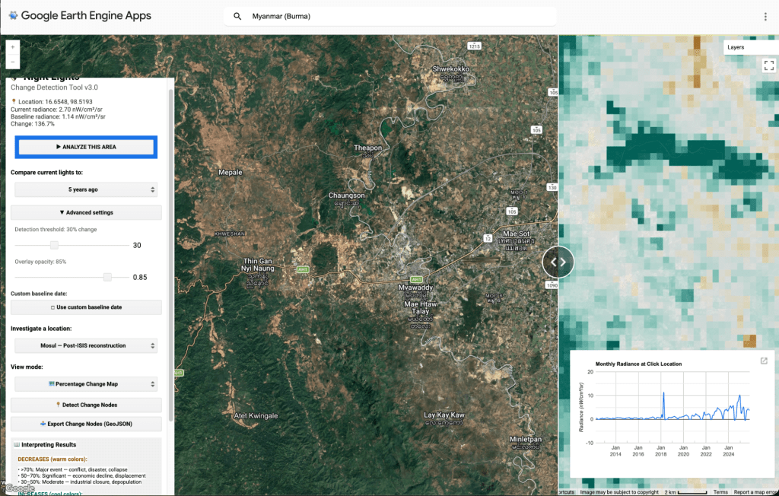Open the Layers panel
Image resolution: width=779 pixels, height=496 pixels.
[x=751, y=47]
